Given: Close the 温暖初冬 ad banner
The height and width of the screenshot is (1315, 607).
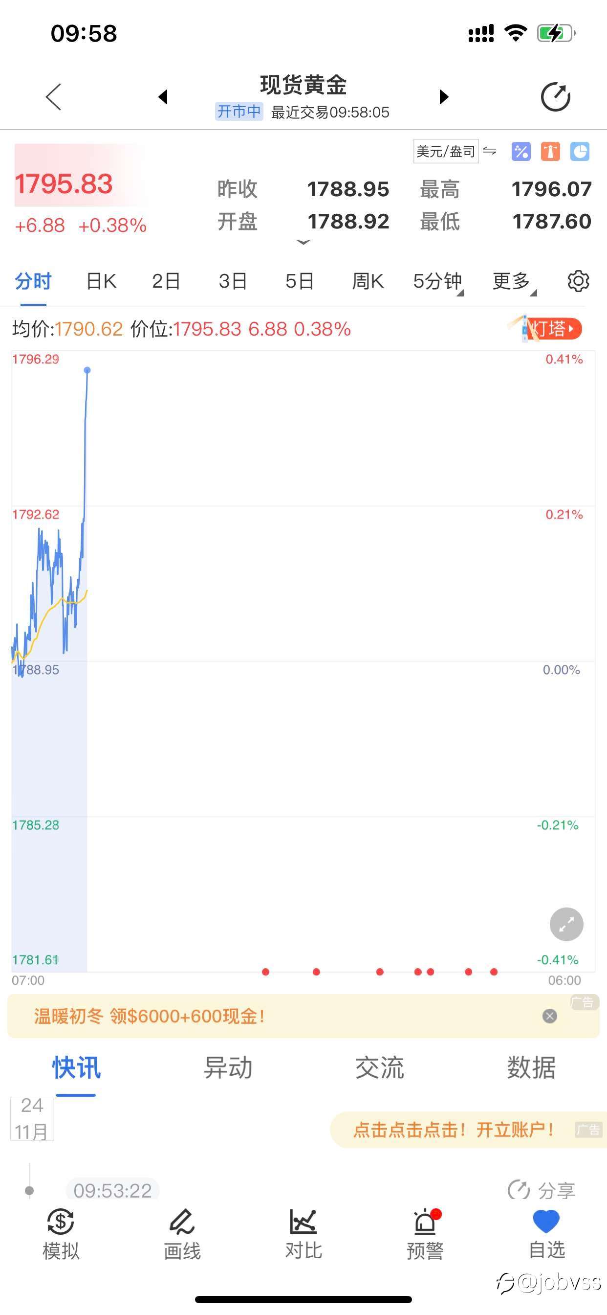Looking at the screenshot, I should click(x=549, y=1016).
